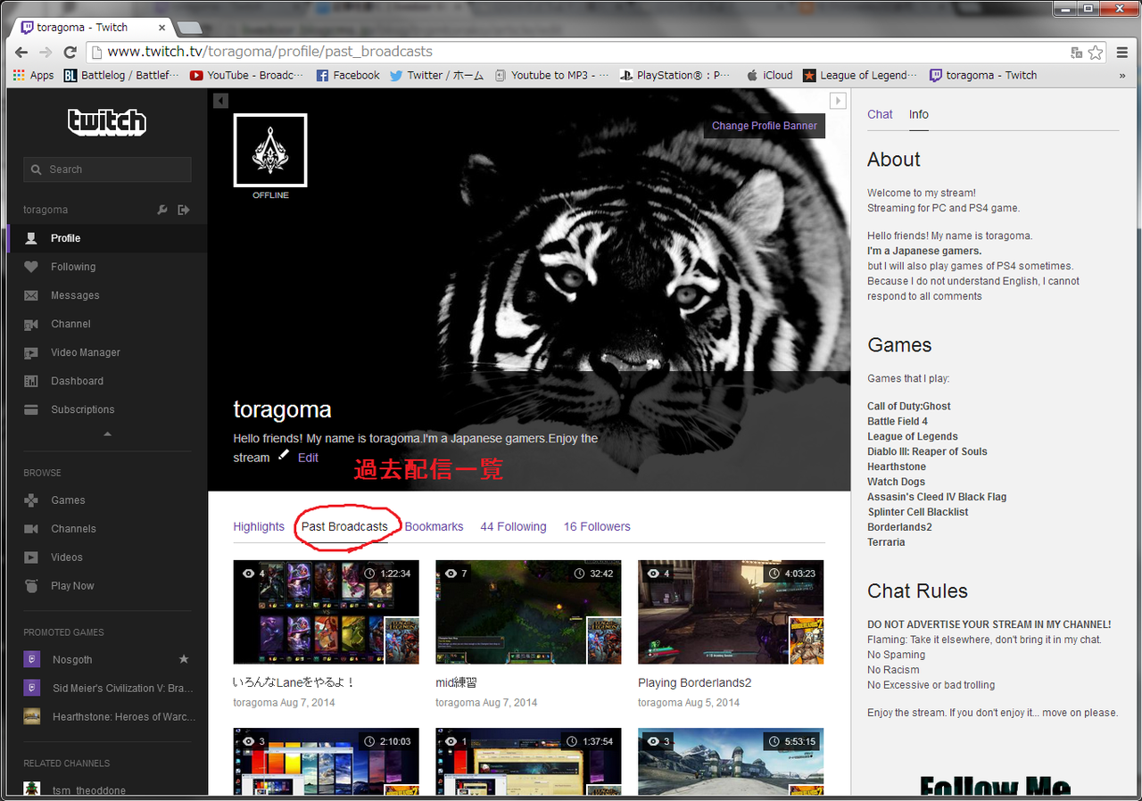Click the Edit bio link

point(308,458)
